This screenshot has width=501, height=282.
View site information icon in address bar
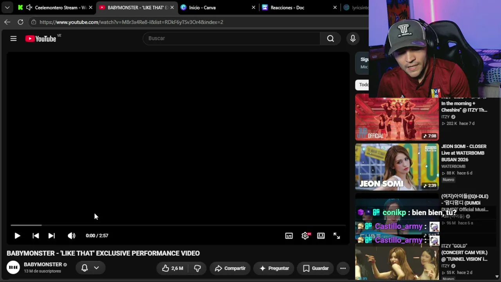click(34, 22)
